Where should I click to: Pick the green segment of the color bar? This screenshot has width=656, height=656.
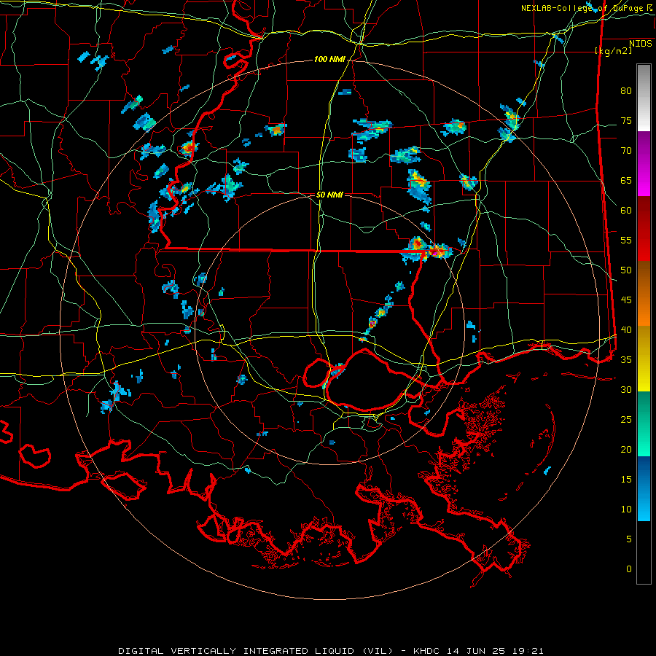click(x=644, y=423)
